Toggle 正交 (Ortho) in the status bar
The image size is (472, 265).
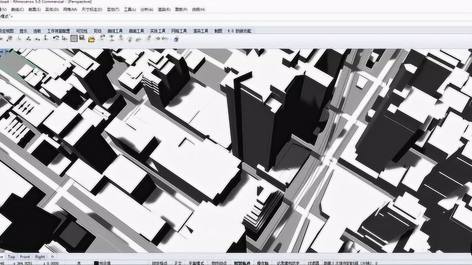[x=178, y=263]
